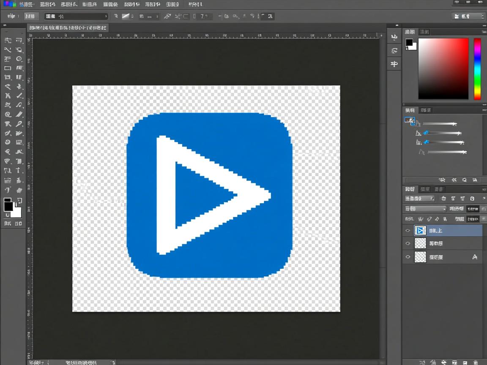The image size is (487, 365).
Task: Select the open document tab above the canvas
Action: coord(68,28)
